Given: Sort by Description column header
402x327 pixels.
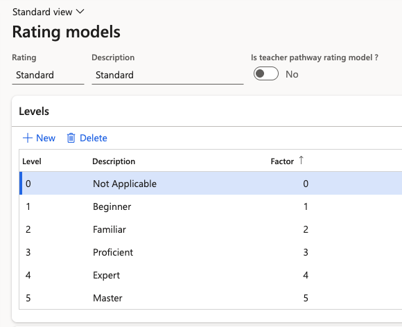Looking at the screenshot, I should click(x=114, y=161).
